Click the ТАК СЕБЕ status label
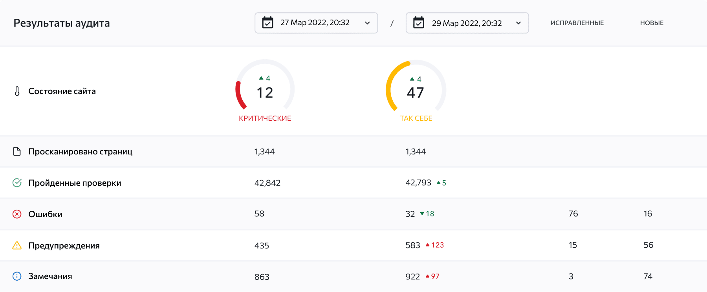 416,118
